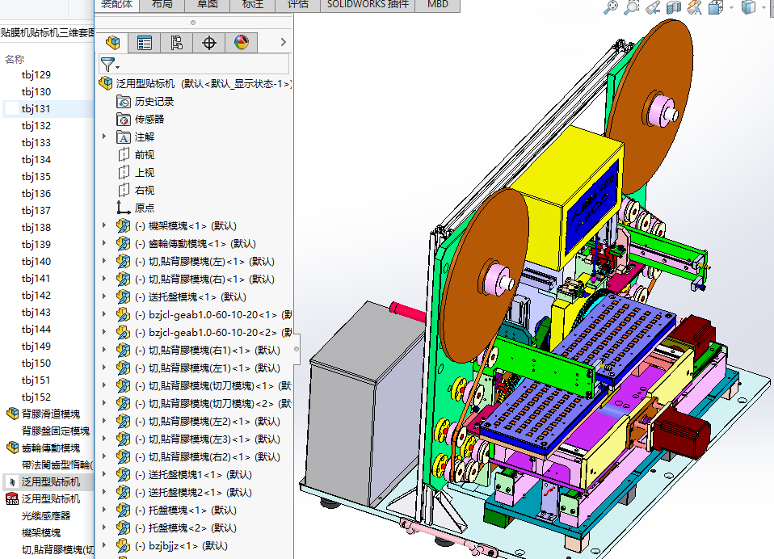The height and width of the screenshot is (559, 774).
Task: Expand the 機架模塊<1> tree node
Action: (x=104, y=225)
